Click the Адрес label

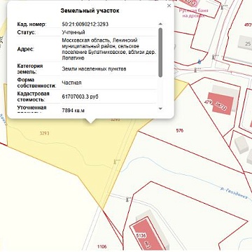point(25,49)
